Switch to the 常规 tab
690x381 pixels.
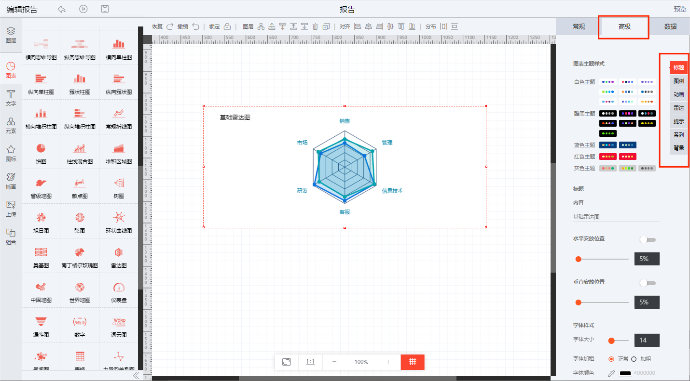pyautogui.click(x=579, y=26)
